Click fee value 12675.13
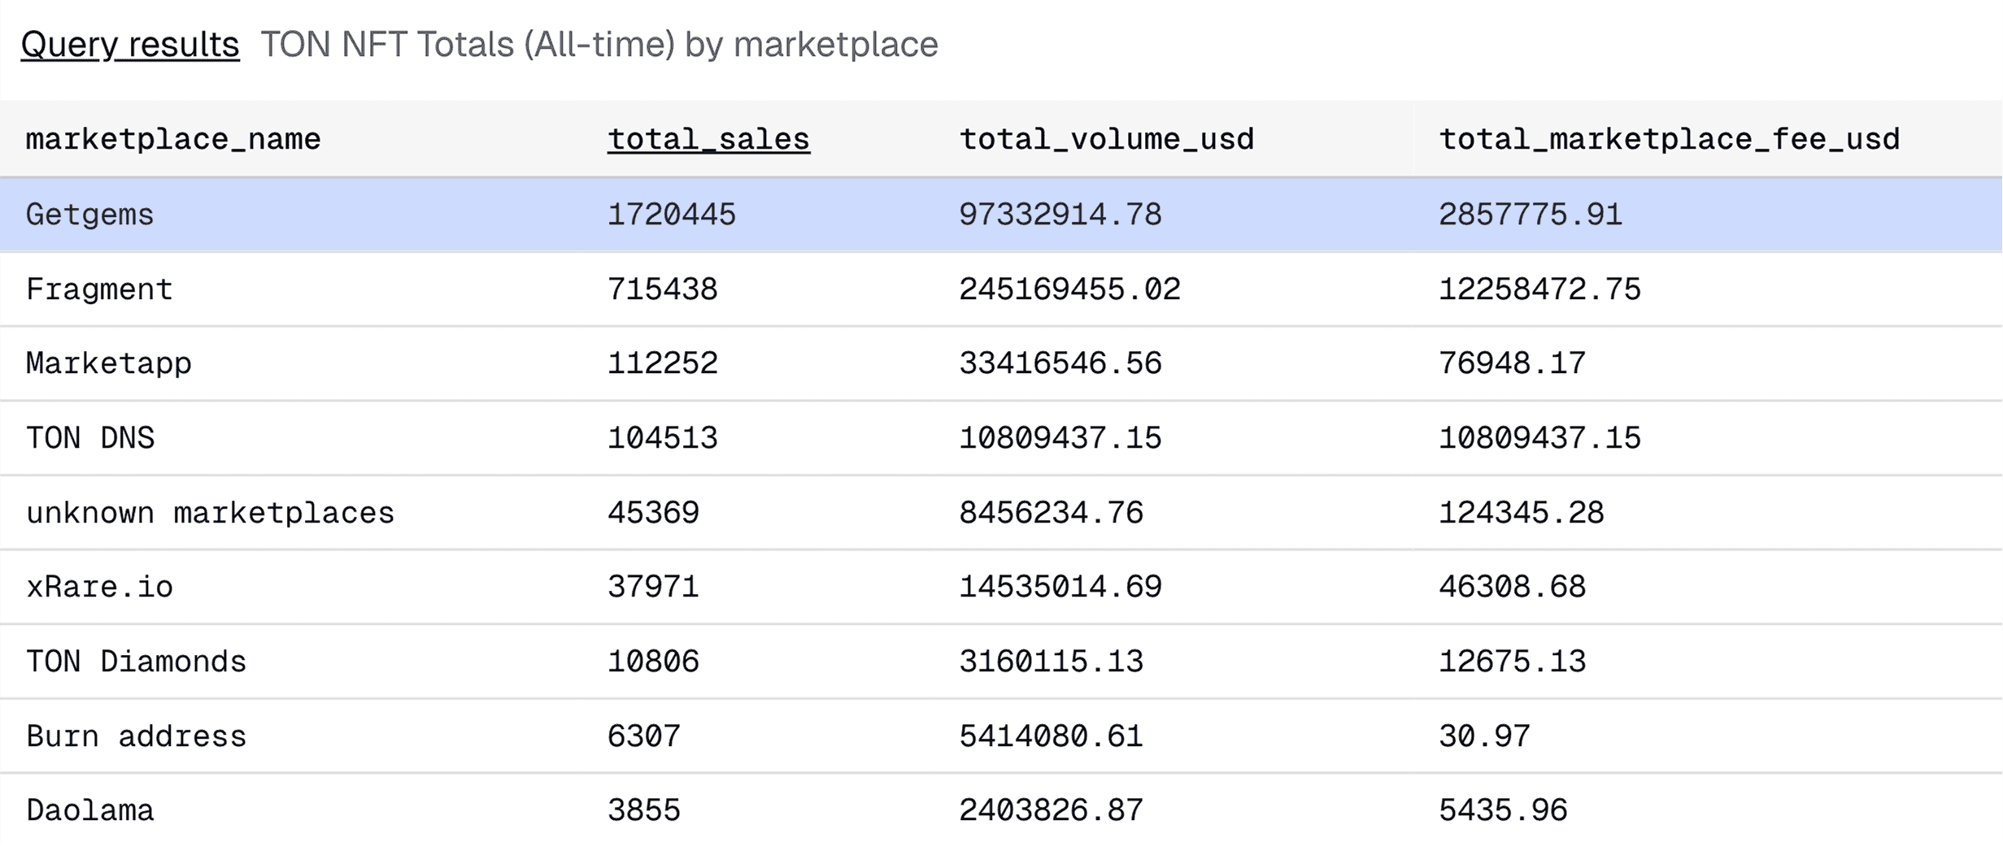 point(1513,662)
